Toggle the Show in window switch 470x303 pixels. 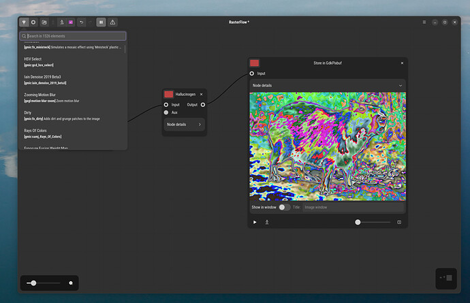pos(284,207)
